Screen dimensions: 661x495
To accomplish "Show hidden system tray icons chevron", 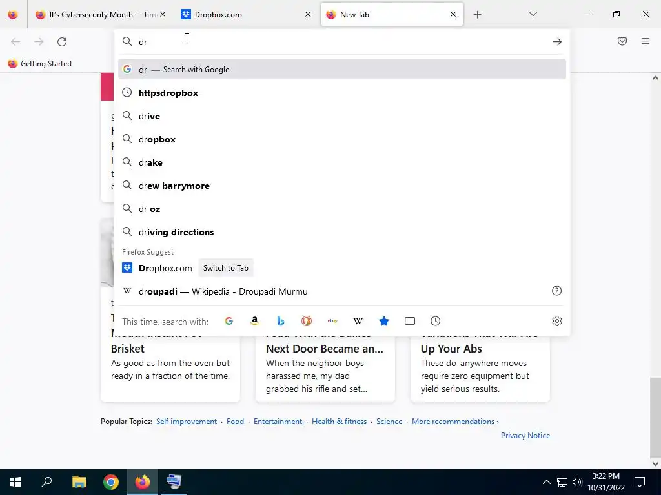I will 546,482.
